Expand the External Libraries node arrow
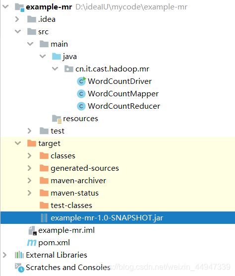 click(5, 255)
